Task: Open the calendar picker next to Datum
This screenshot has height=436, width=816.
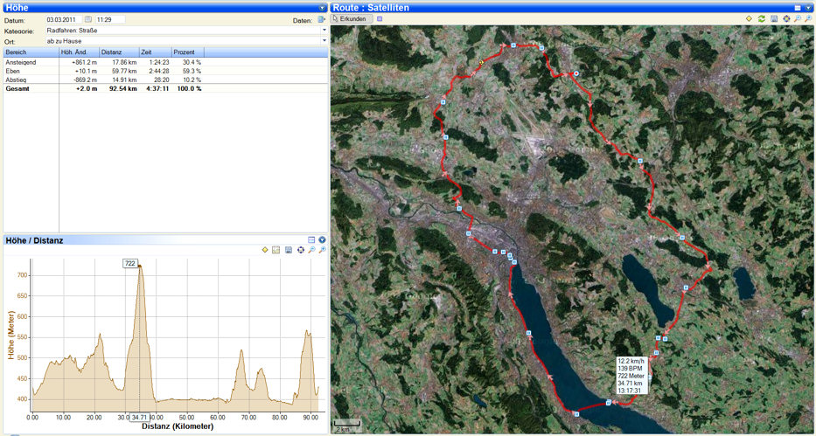Action: [87, 19]
